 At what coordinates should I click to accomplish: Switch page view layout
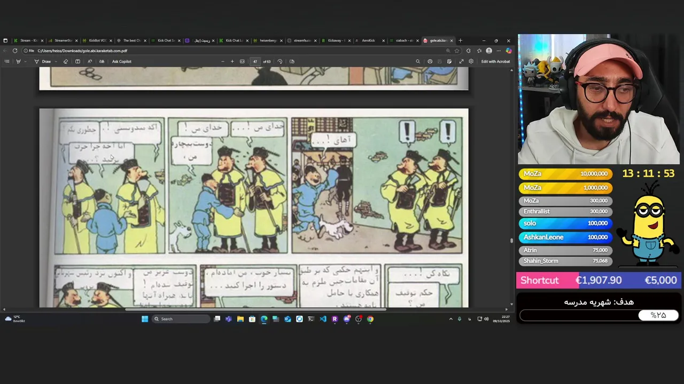(x=292, y=61)
